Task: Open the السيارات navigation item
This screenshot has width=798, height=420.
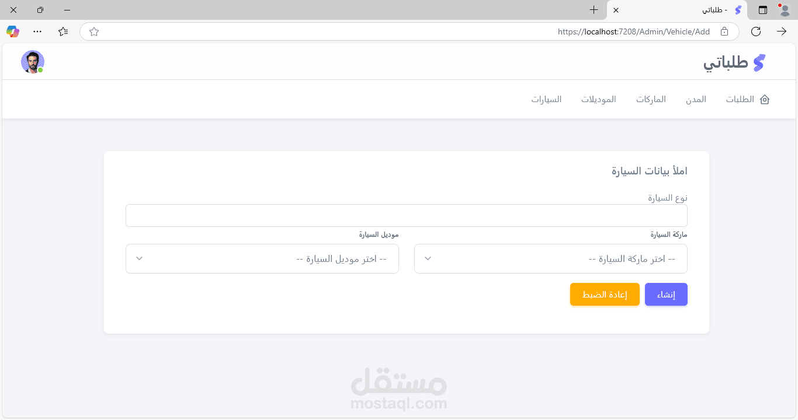Action: point(546,99)
